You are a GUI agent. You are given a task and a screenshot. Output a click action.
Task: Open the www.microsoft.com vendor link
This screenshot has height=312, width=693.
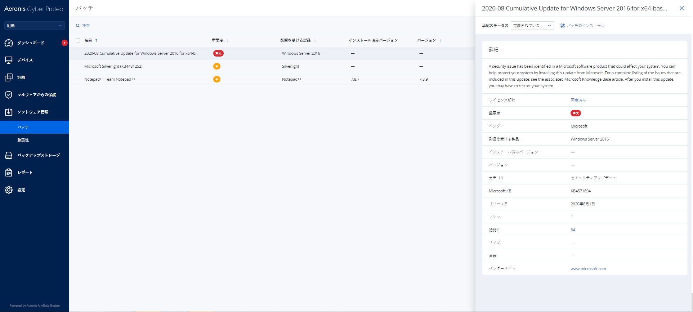pyautogui.click(x=588, y=269)
